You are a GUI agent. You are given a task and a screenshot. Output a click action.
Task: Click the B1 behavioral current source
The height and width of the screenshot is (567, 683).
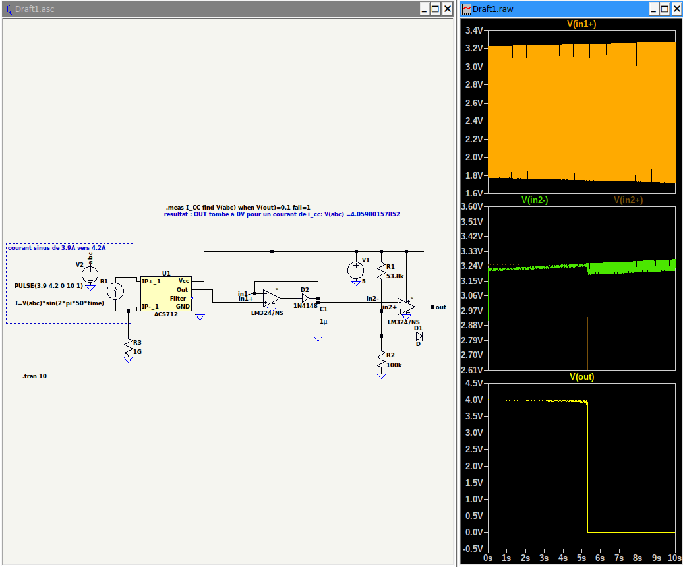(116, 291)
